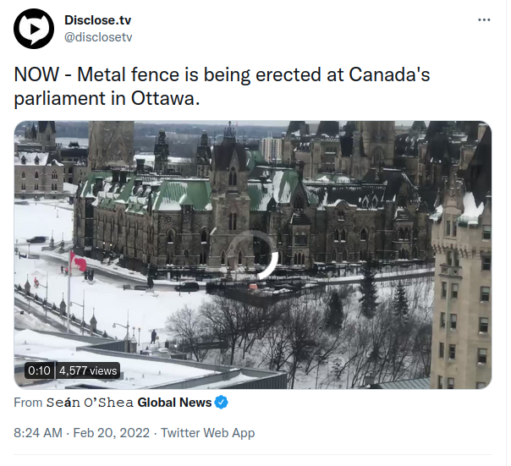
Task: Click the Canadian flag in the video
Action: pyautogui.click(x=76, y=260)
